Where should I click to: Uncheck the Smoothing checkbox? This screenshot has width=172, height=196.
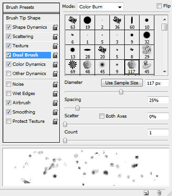tap(8, 112)
